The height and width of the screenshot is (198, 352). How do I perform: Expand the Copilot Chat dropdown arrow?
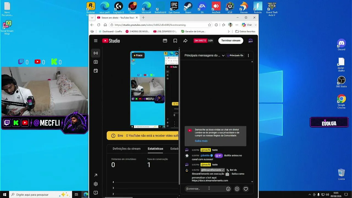point(256,25)
